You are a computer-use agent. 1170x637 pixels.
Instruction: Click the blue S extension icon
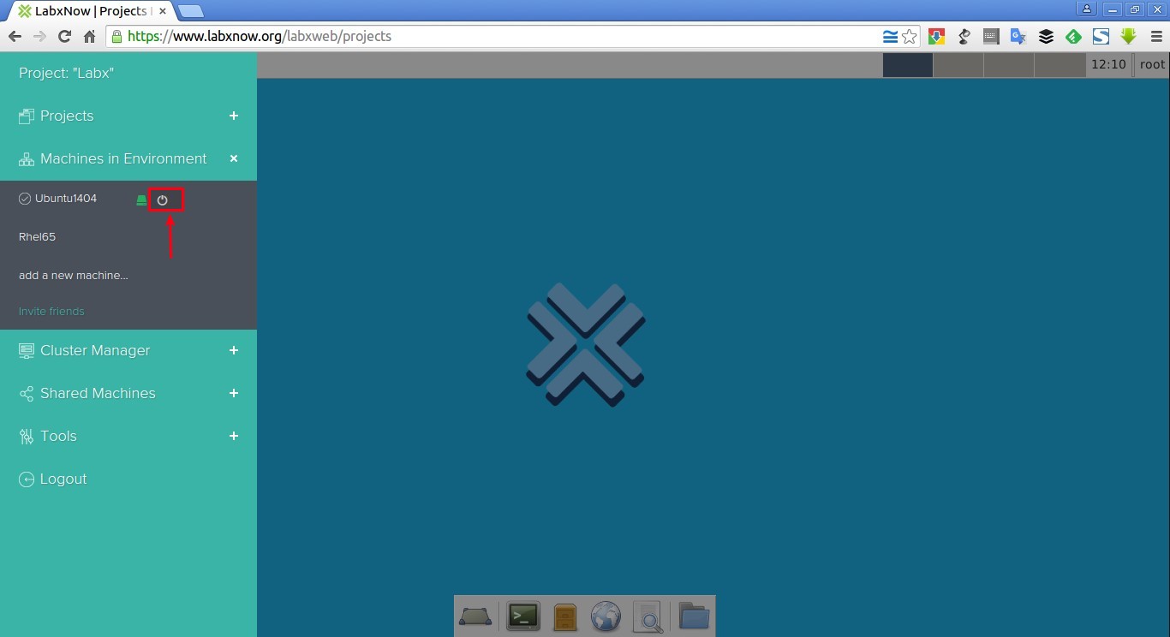(x=1101, y=37)
